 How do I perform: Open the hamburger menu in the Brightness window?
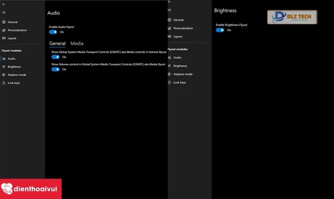tap(169, 10)
